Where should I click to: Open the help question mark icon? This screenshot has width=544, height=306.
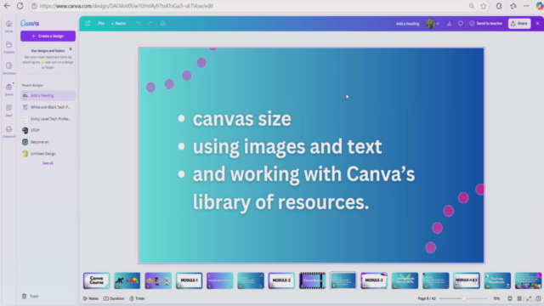click(538, 298)
